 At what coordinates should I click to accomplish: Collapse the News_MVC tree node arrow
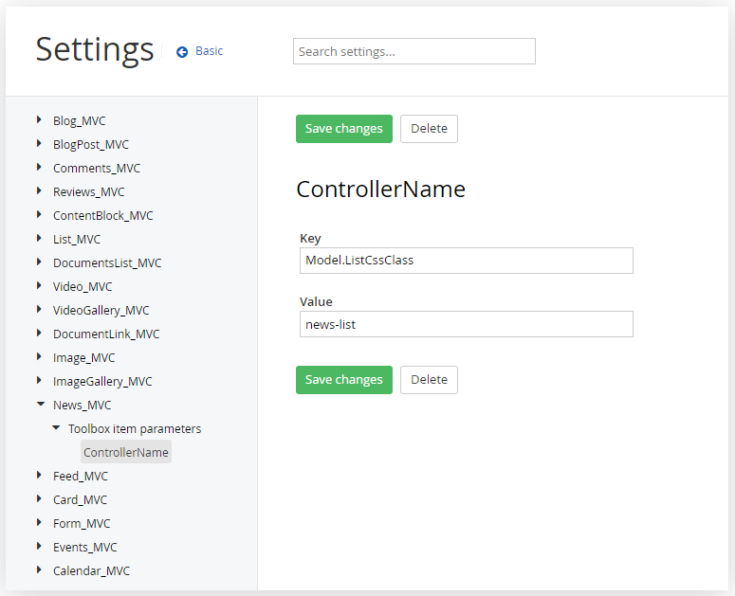[x=40, y=405]
